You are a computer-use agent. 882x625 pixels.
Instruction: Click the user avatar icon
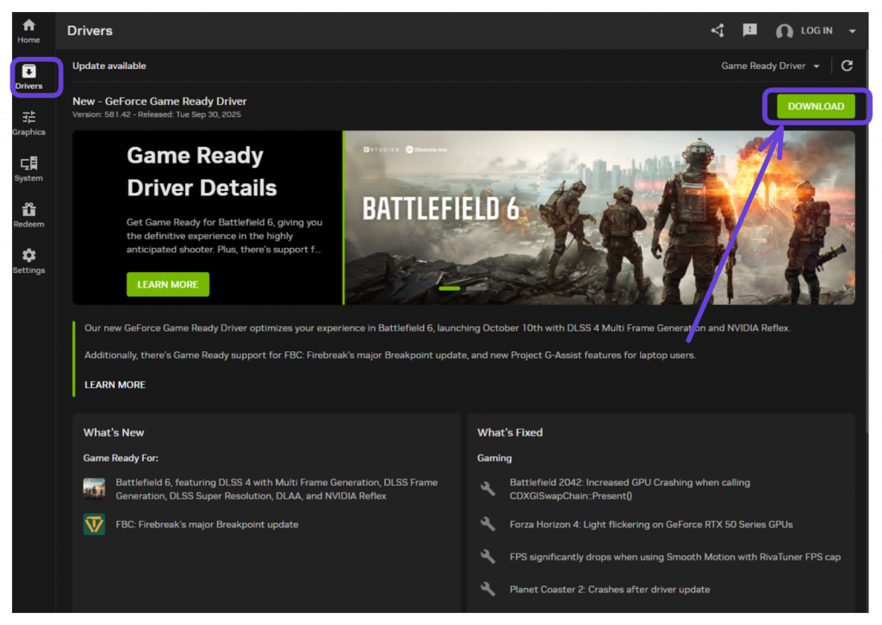tap(784, 32)
